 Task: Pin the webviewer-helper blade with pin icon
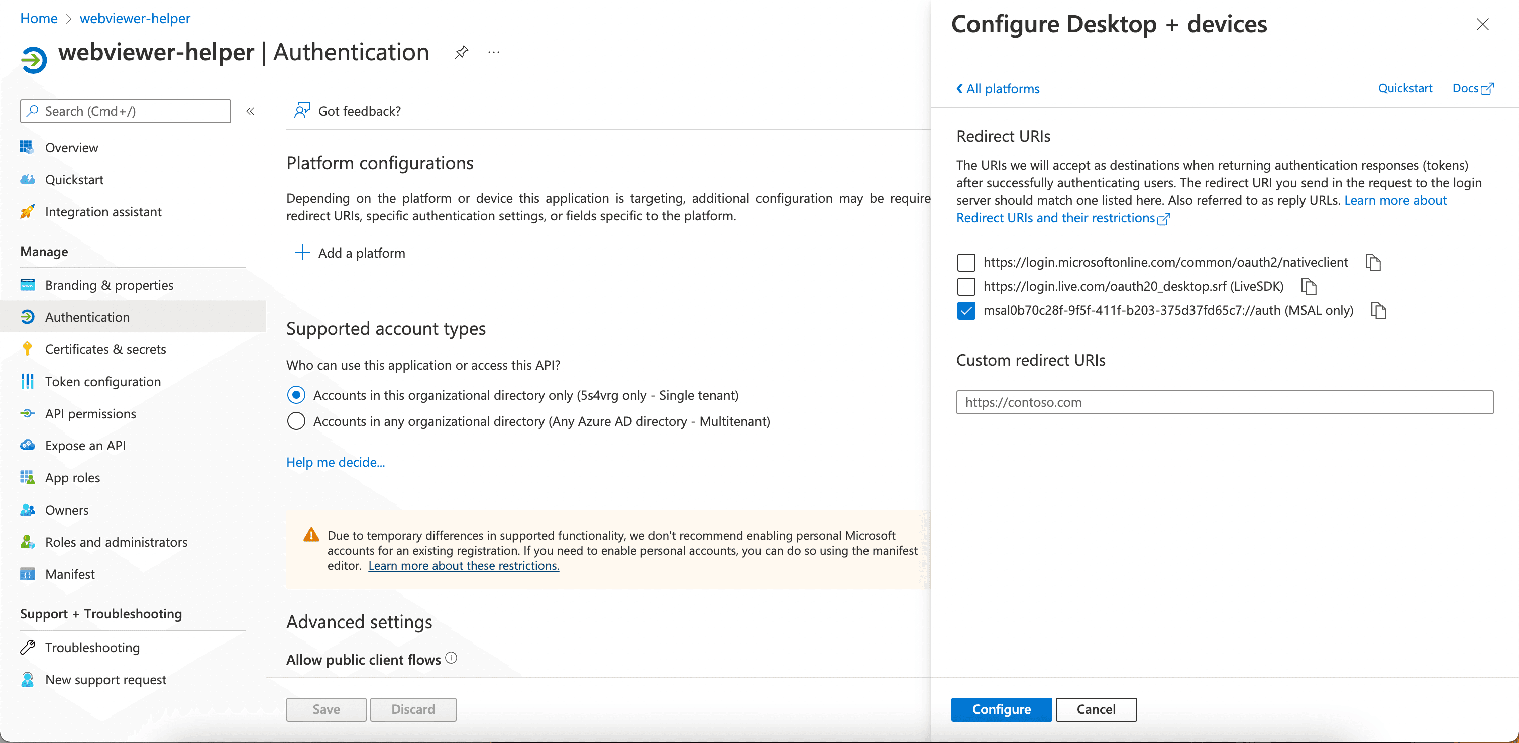click(x=461, y=52)
